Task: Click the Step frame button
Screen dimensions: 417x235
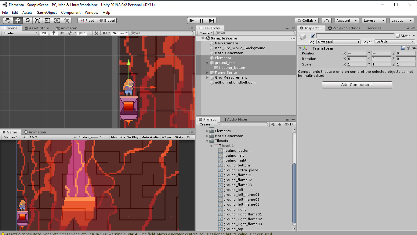Action: 211,21
